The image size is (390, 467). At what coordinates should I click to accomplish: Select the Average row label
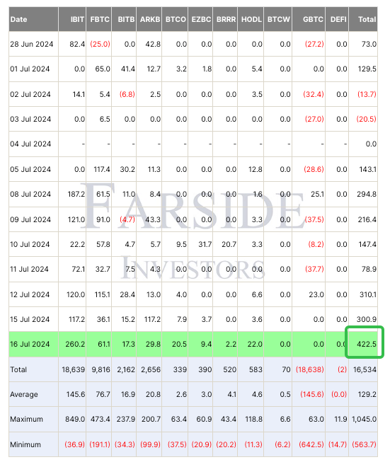click(24, 394)
